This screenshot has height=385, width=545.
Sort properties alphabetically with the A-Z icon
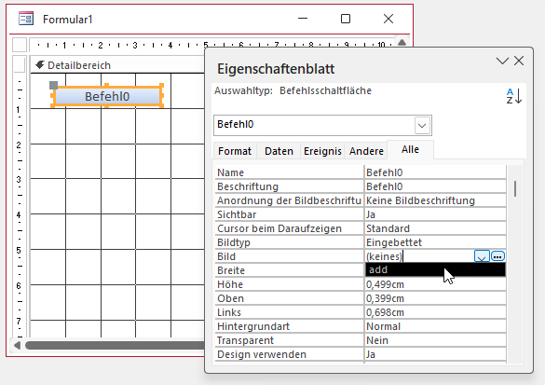[513, 96]
